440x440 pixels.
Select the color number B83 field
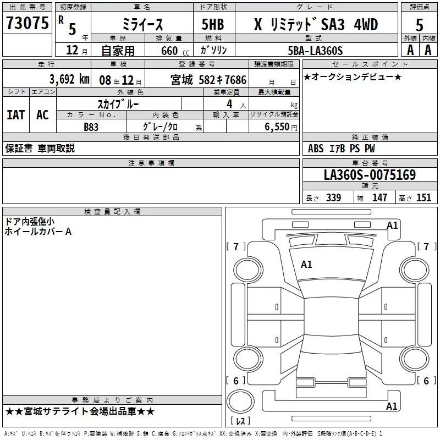pos(90,127)
